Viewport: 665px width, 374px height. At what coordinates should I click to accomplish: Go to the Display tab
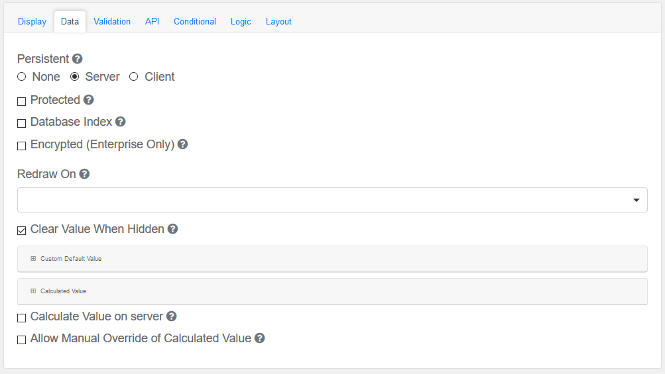[x=32, y=21]
